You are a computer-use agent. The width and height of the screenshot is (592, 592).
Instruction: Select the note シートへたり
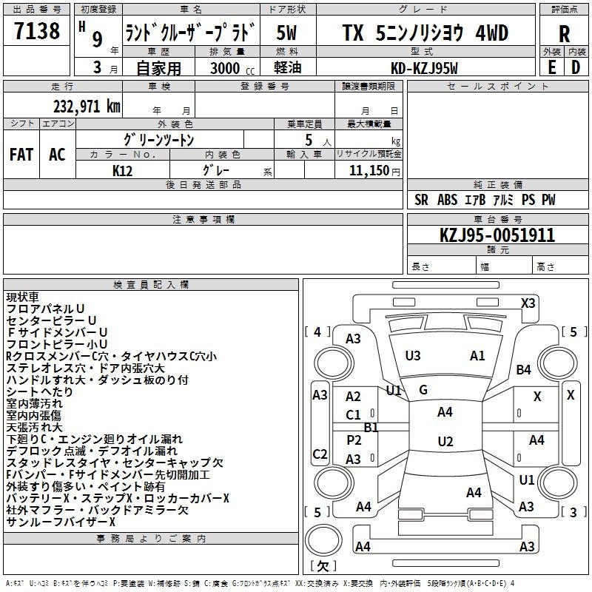tap(39, 392)
